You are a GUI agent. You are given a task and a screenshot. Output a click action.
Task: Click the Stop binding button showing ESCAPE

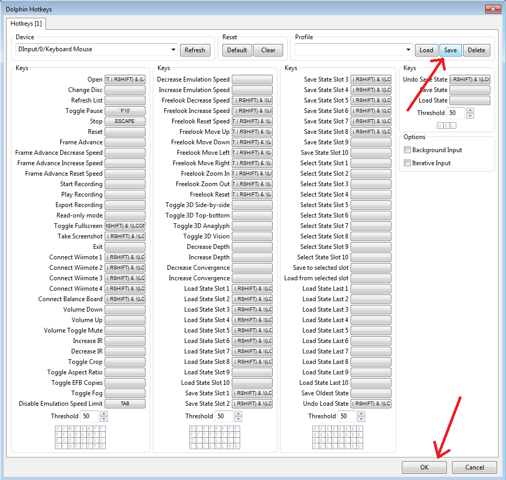point(125,121)
